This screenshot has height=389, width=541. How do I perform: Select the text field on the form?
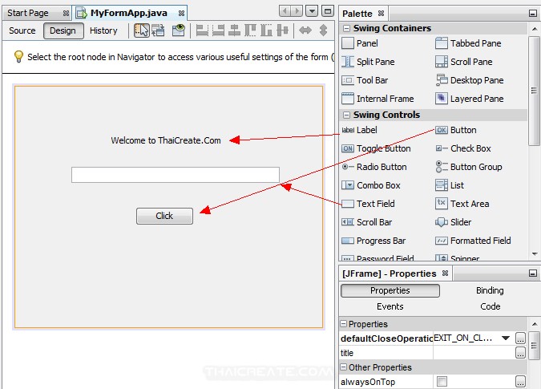pos(176,175)
